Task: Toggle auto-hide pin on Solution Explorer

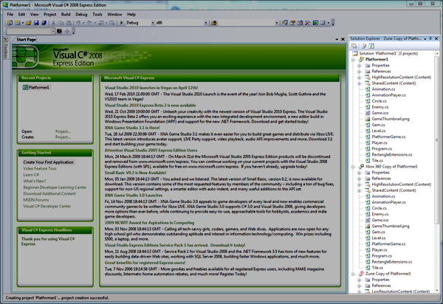Action: tap(430, 38)
